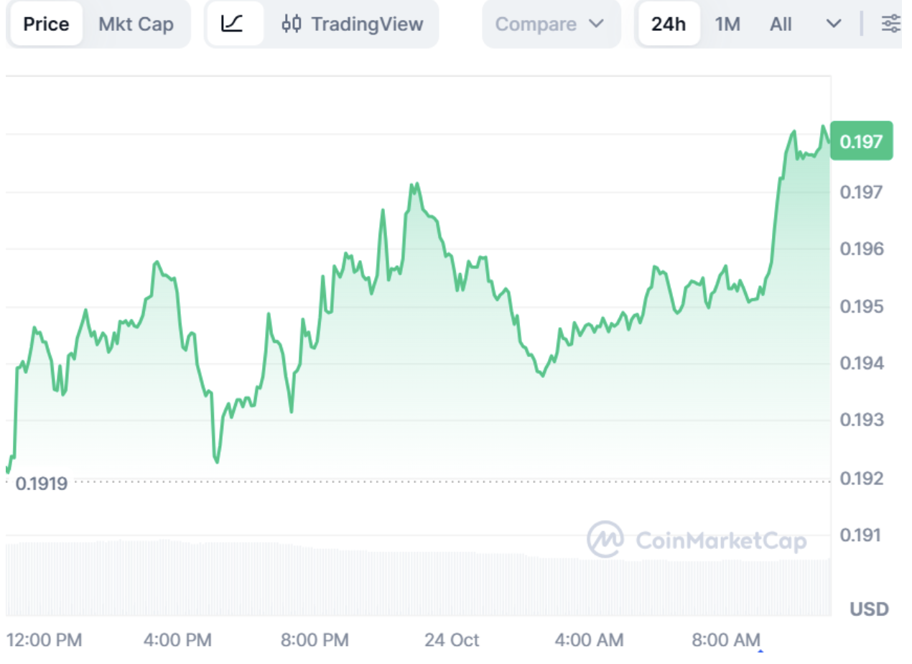Click the 0.191 price axis label
This screenshot has height=664, width=912.
(x=860, y=535)
